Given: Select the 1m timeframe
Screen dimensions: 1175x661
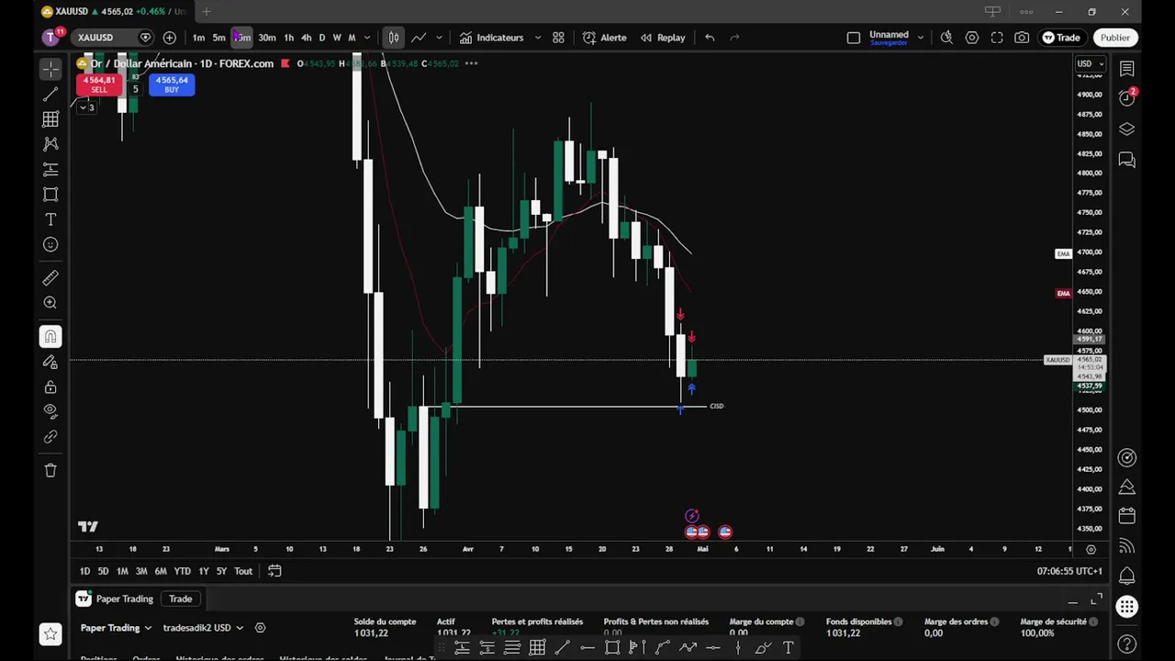Looking at the screenshot, I should tap(198, 38).
